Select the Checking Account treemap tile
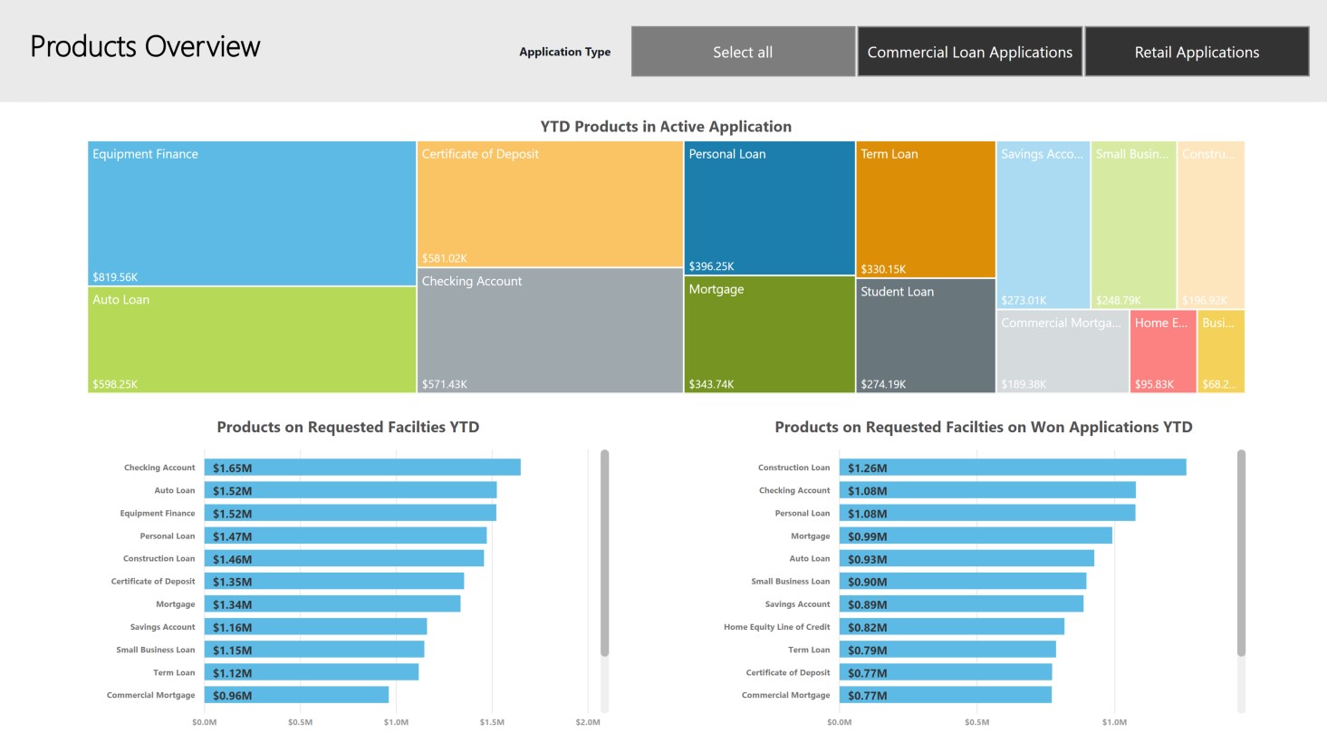The height and width of the screenshot is (743, 1327). point(550,331)
